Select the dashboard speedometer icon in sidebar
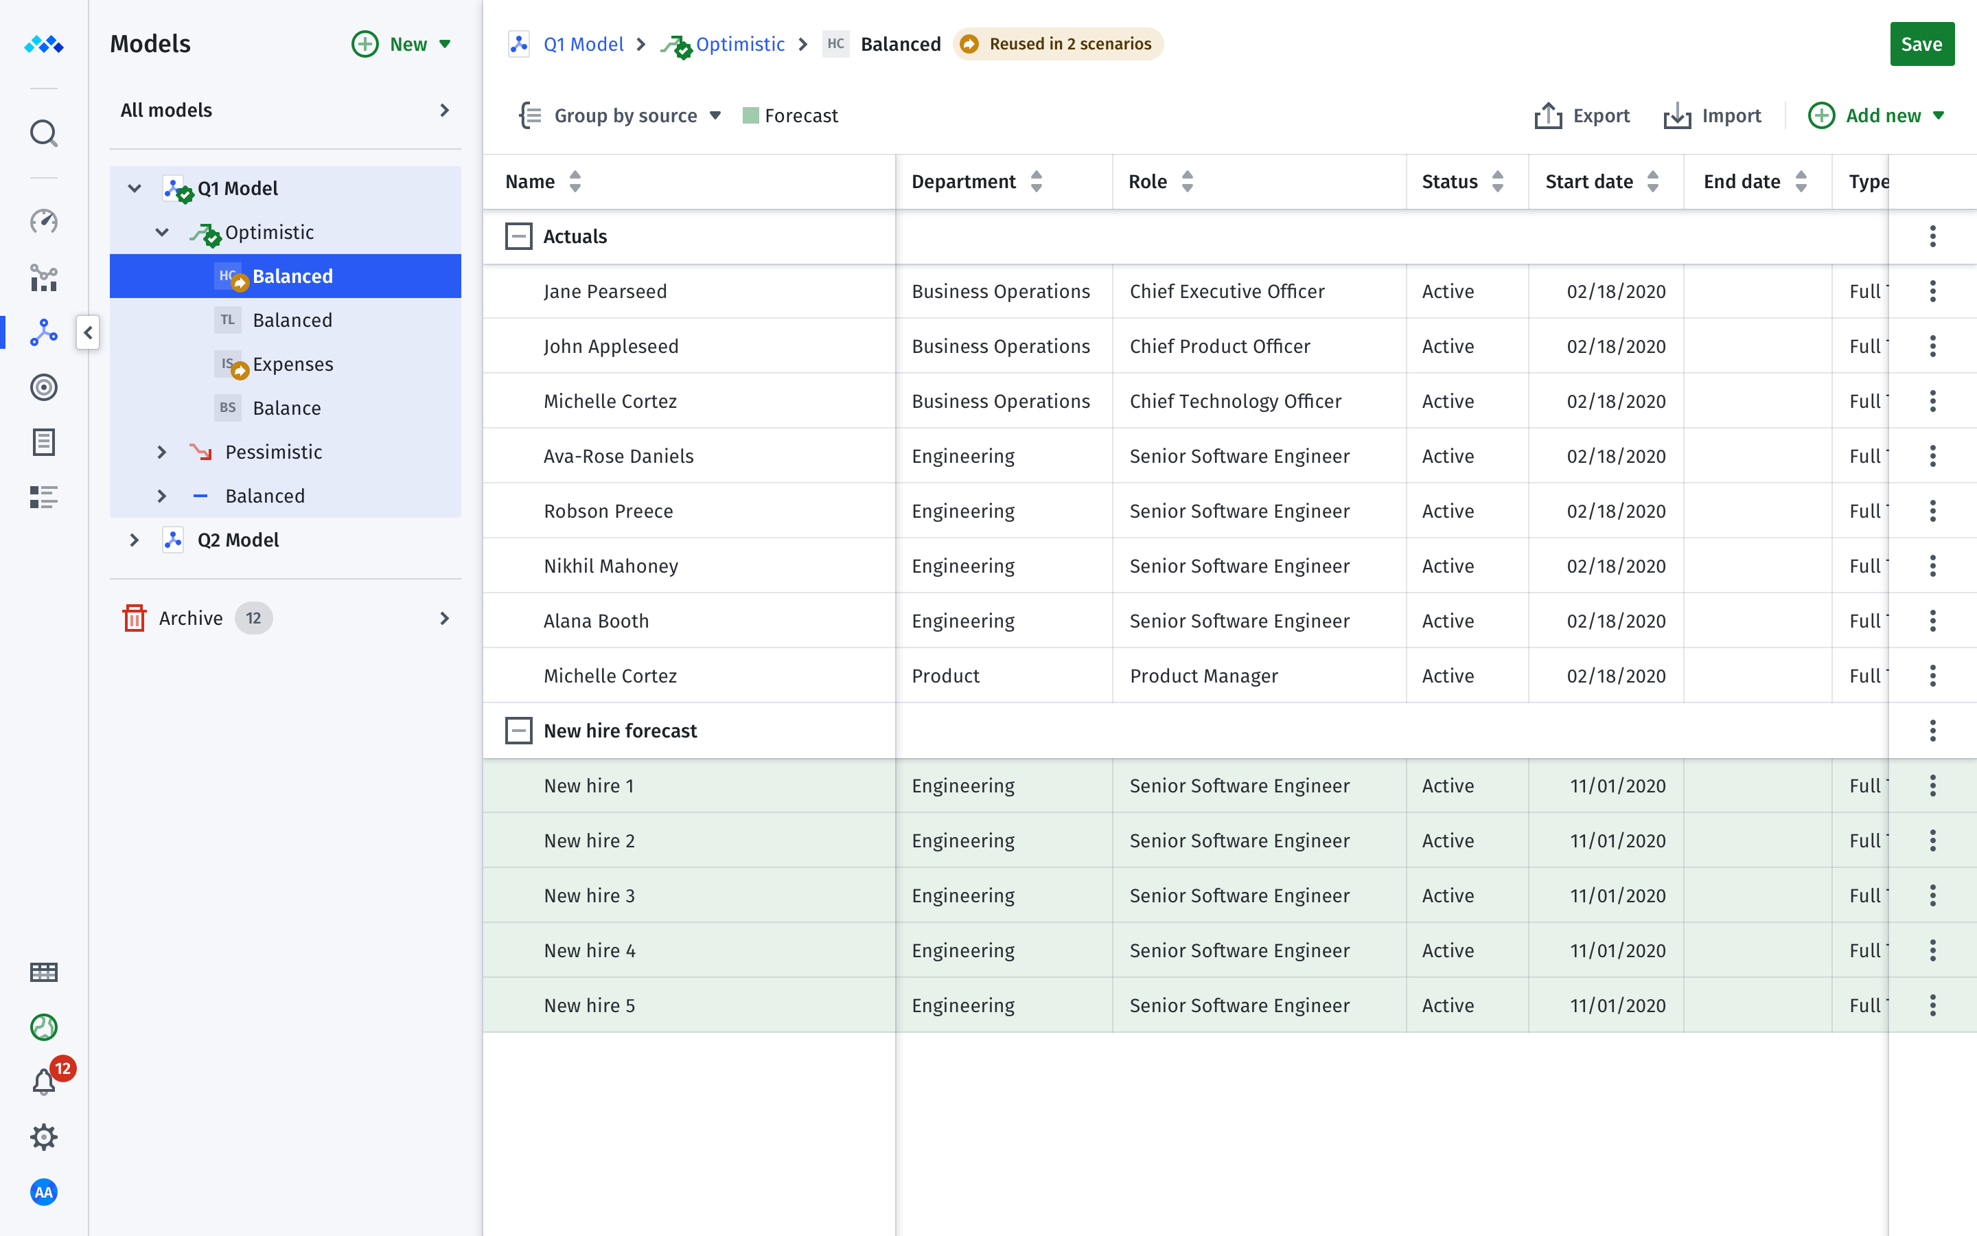The image size is (1977, 1236). pos(43,220)
